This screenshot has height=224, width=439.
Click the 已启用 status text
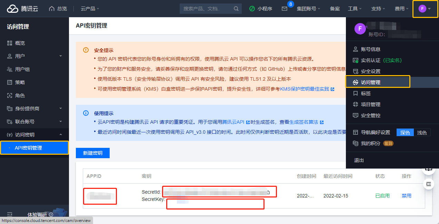[382, 196]
